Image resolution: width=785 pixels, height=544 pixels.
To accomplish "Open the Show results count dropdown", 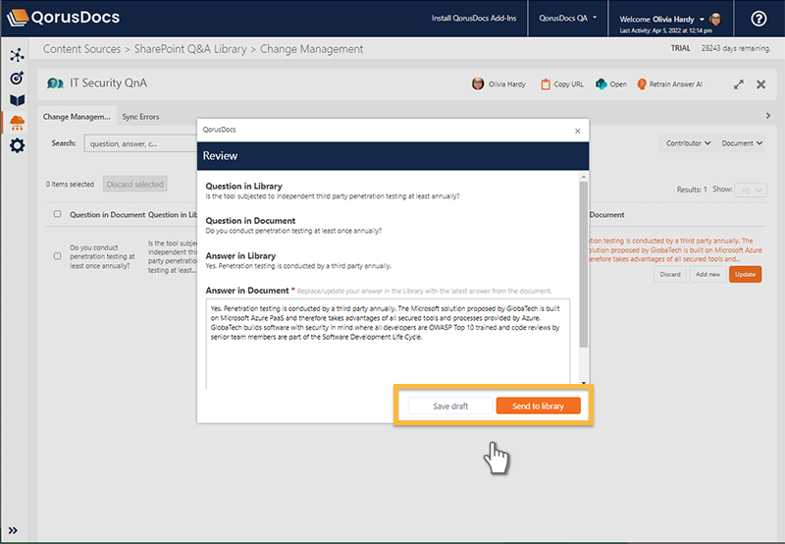I will [751, 190].
